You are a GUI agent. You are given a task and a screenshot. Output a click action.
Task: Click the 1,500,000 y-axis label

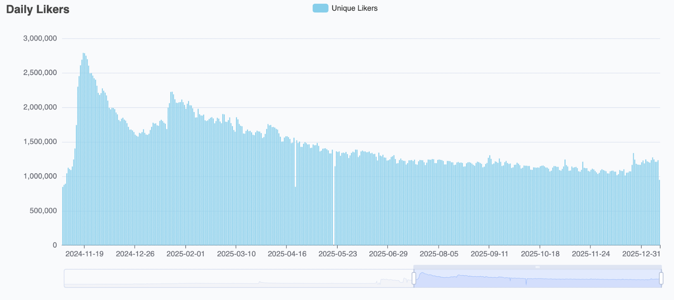(40, 142)
